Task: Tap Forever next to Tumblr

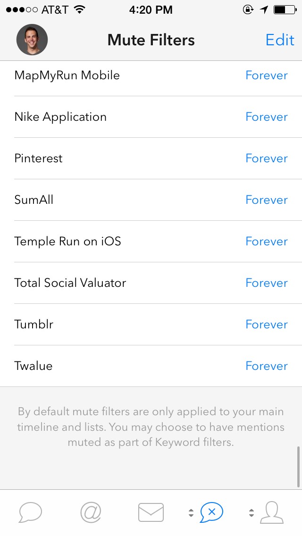Action: point(267,325)
